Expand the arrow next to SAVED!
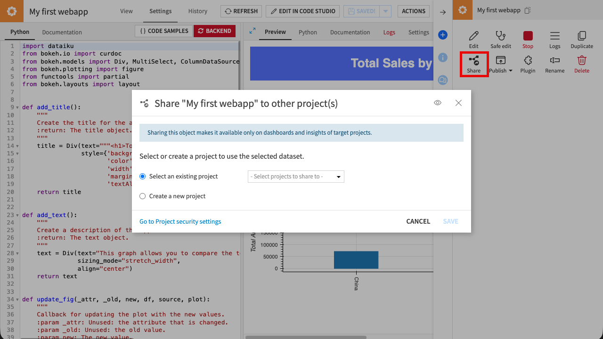603x339 pixels. coord(385,11)
